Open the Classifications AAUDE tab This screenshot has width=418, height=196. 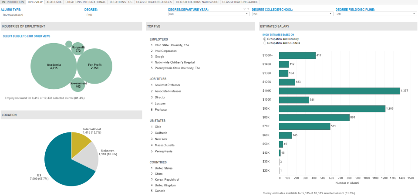click(x=240, y=2)
